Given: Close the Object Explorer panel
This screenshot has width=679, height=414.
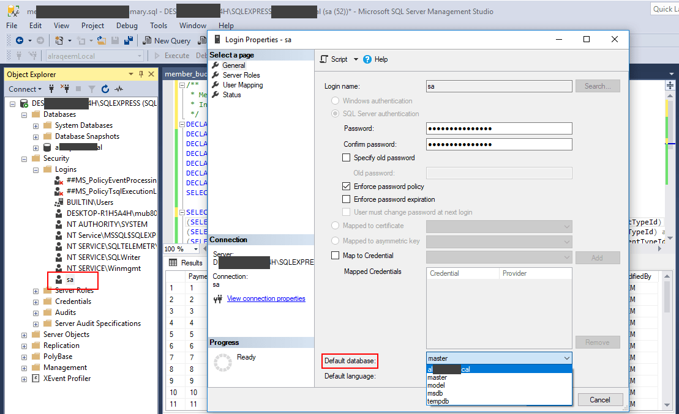Looking at the screenshot, I should pyautogui.click(x=151, y=74).
